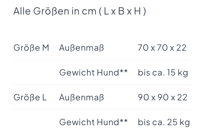Click "Außenmaß" in the Größe L row

[x=82, y=98]
